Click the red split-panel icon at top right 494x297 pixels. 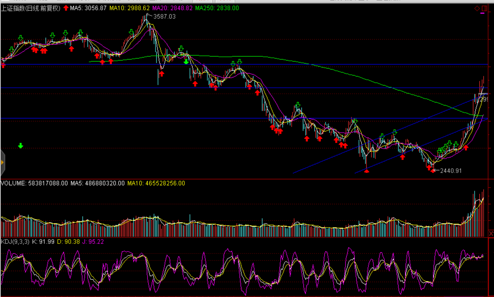pos(484,8)
